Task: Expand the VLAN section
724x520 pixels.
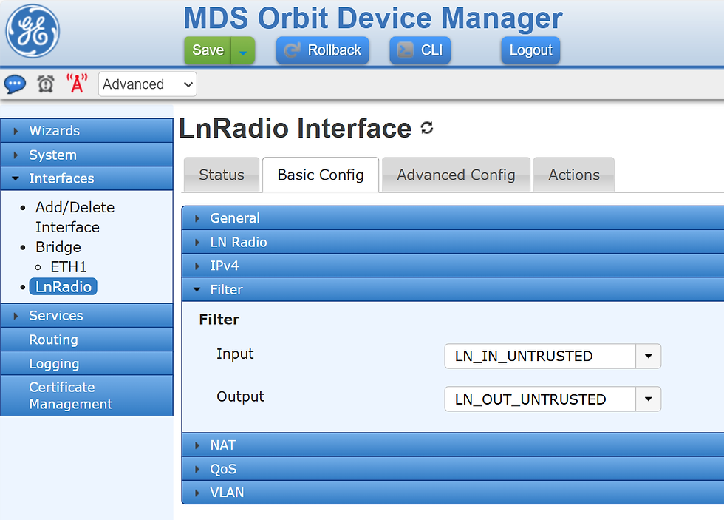Action: click(x=453, y=493)
